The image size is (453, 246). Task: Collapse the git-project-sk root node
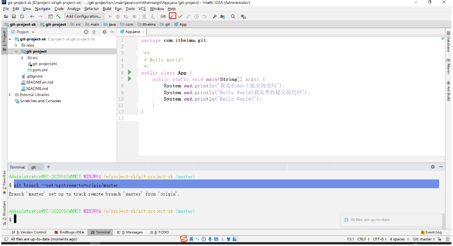(x=10, y=39)
